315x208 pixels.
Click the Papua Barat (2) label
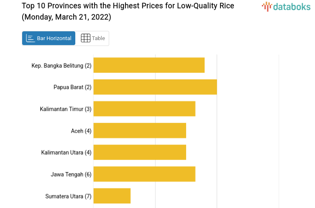72,87
